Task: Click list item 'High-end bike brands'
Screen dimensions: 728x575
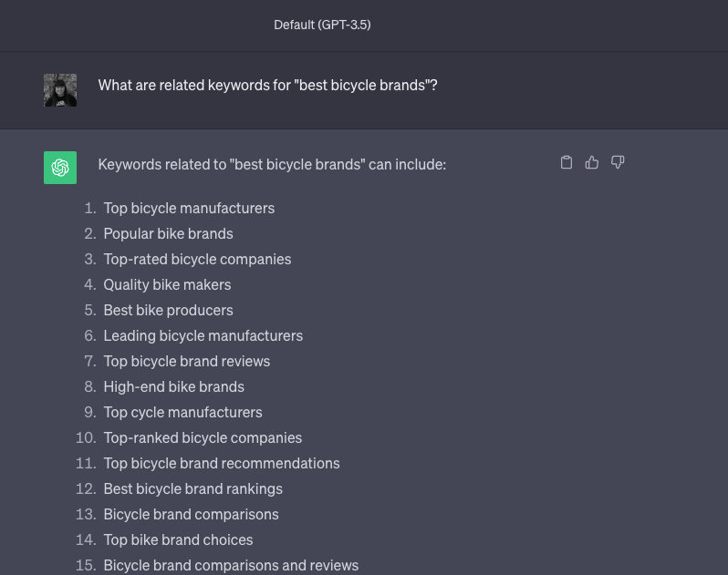Action: pyautogui.click(x=173, y=386)
